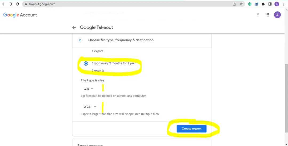This screenshot has height=146, width=288.
Task: Open the share page icon in address bar
Action: point(234,4)
